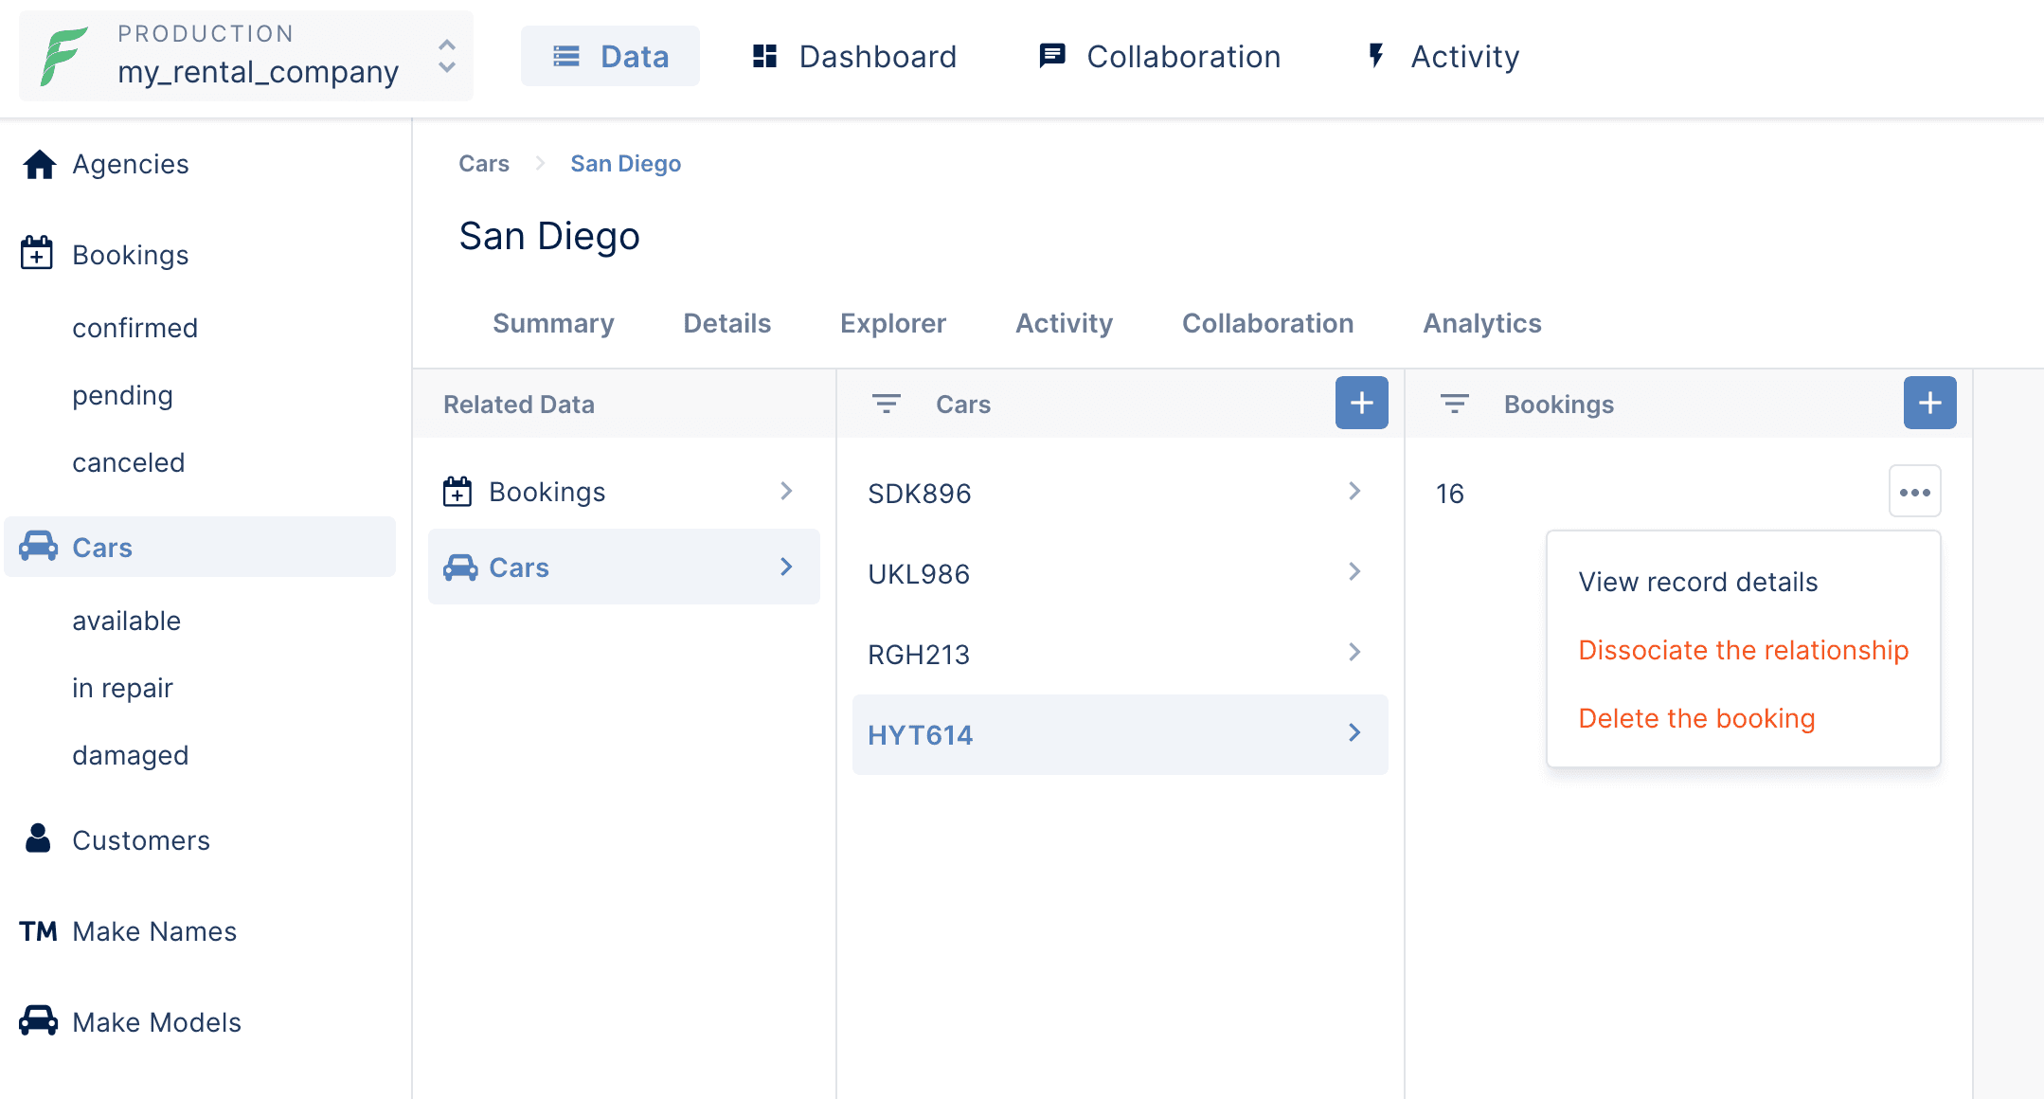Expand the RGH213 row chevron

[x=1354, y=652]
